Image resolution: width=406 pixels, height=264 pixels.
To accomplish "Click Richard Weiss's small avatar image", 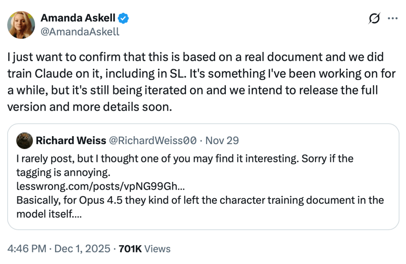I will (x=24, y=140).
